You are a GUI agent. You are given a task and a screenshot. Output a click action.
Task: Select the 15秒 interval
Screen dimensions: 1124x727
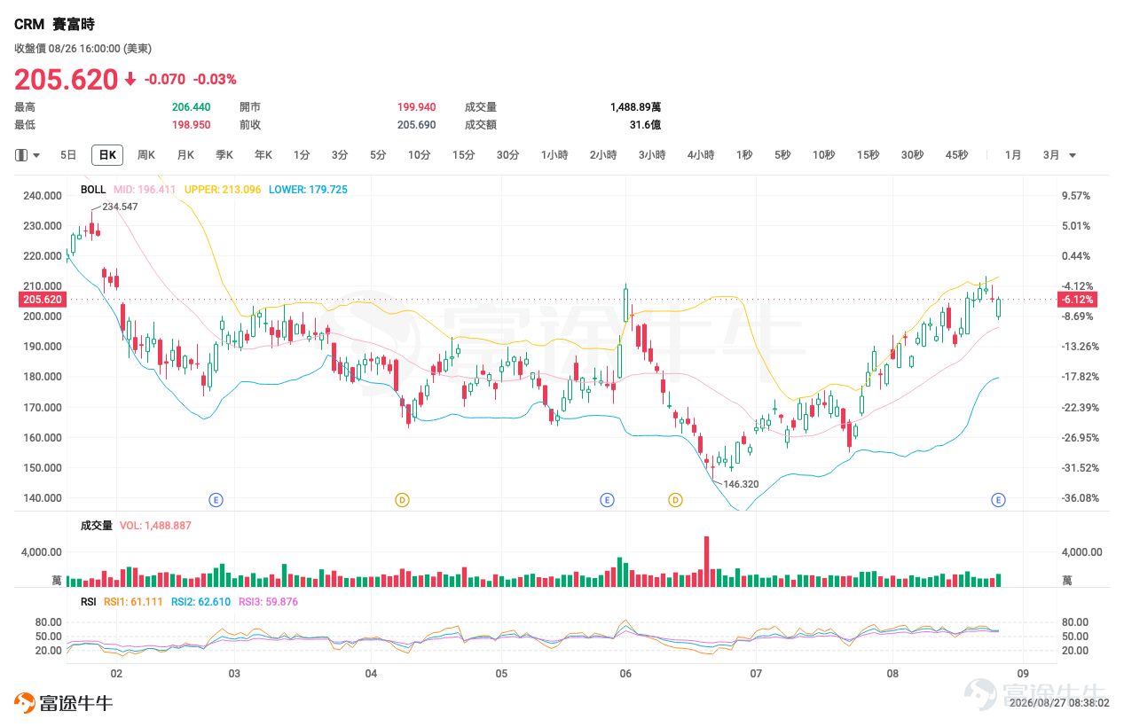[x=868, y=155]
